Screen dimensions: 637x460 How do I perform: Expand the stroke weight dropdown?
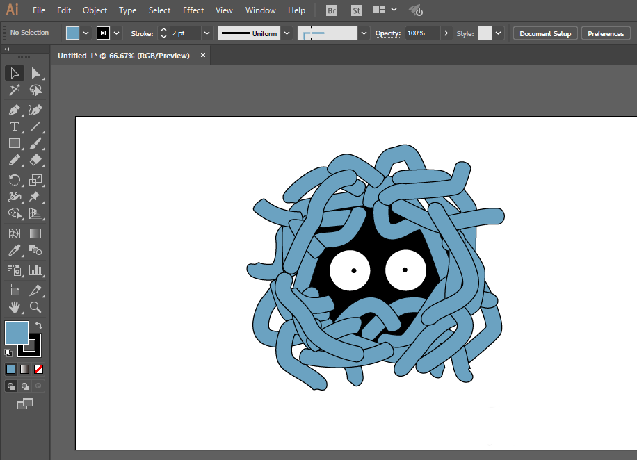207,33
